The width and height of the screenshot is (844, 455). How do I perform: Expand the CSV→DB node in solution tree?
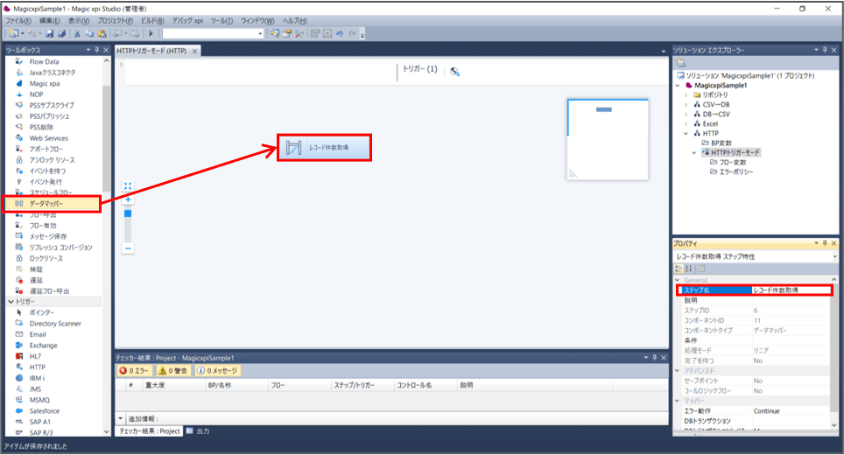[686, 104]
